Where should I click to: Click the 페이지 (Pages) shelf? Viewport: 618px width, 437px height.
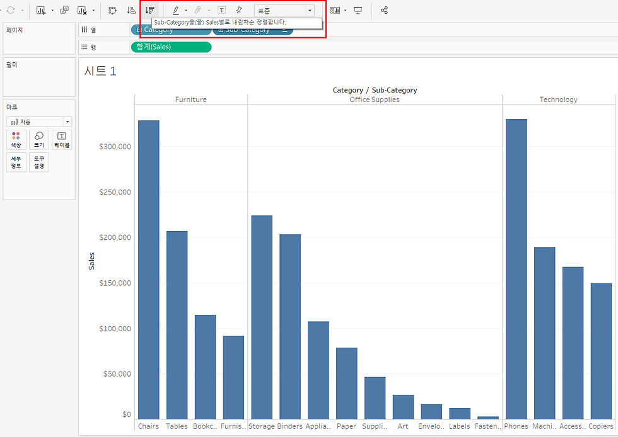tap(39, 38)
